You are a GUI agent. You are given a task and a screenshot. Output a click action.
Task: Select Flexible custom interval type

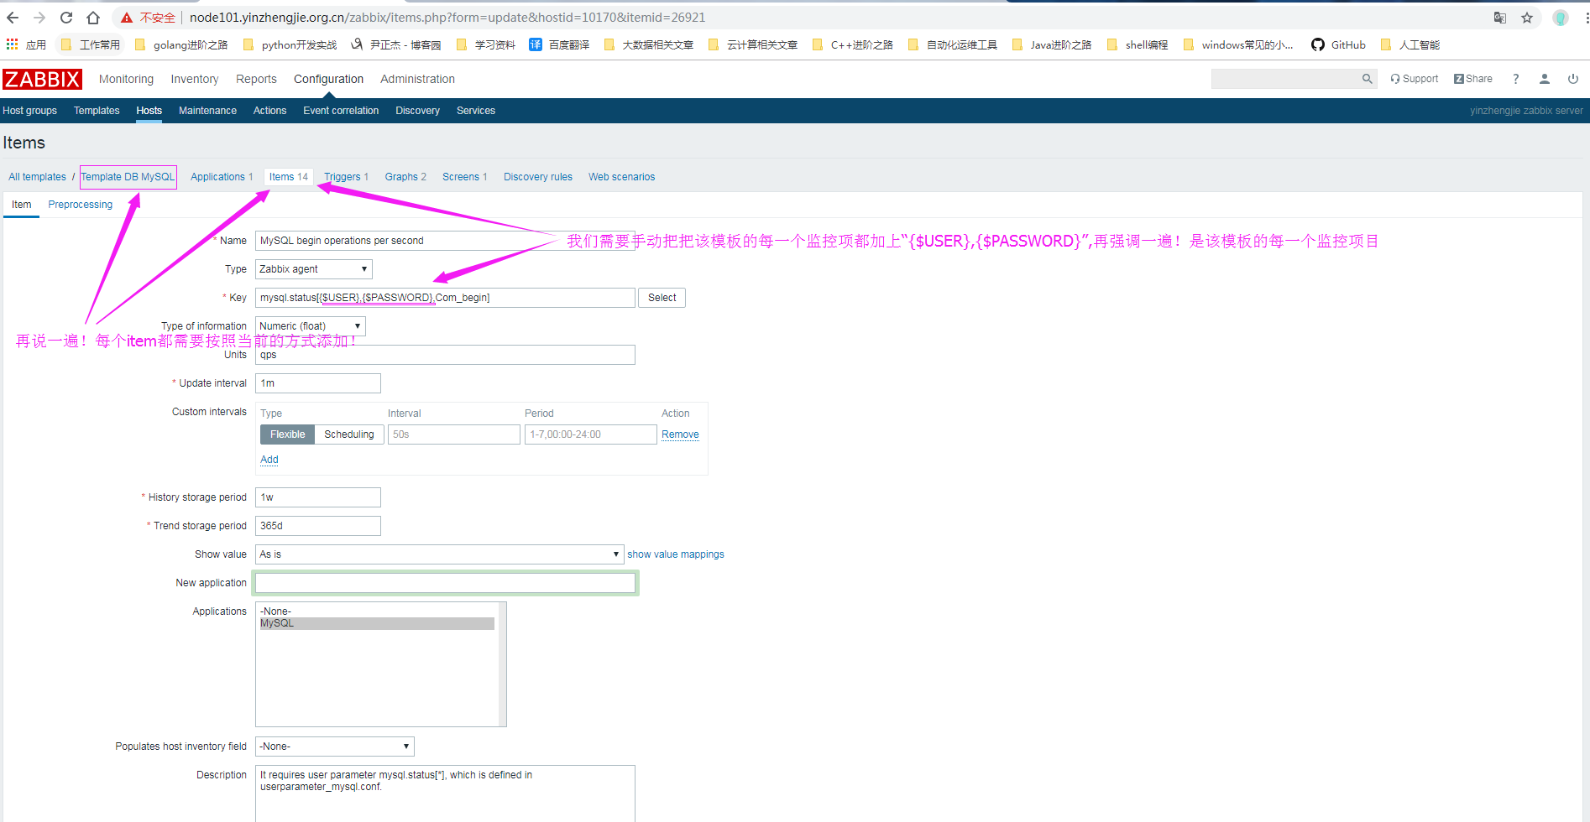287,434
